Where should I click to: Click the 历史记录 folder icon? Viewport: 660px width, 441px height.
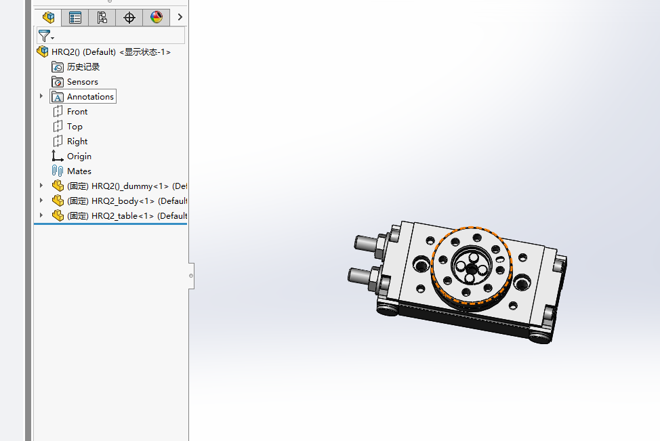[x=58, y=67]
